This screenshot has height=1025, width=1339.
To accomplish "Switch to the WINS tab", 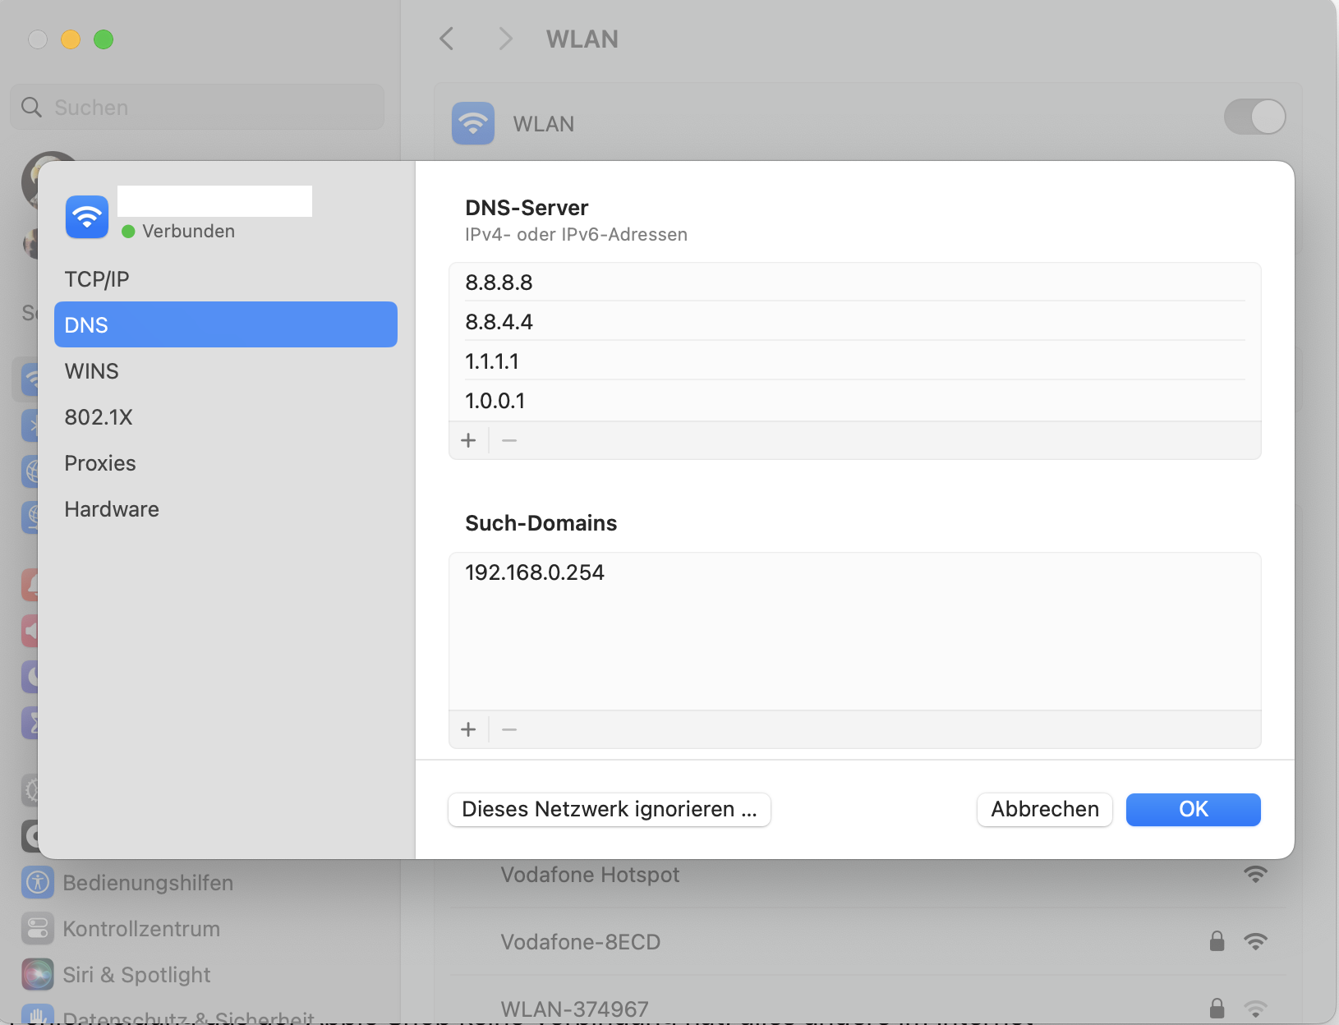I will click(92, 371).
